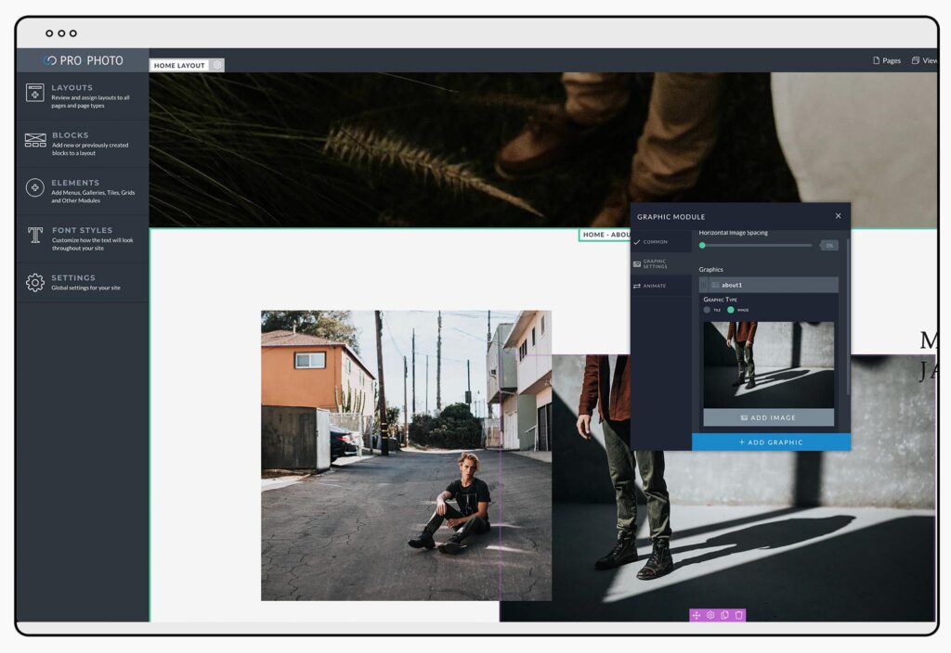This screenshot has height=653, width=951.
Task: Delete the module using the trash icon
Action: (x=738, y=615)
